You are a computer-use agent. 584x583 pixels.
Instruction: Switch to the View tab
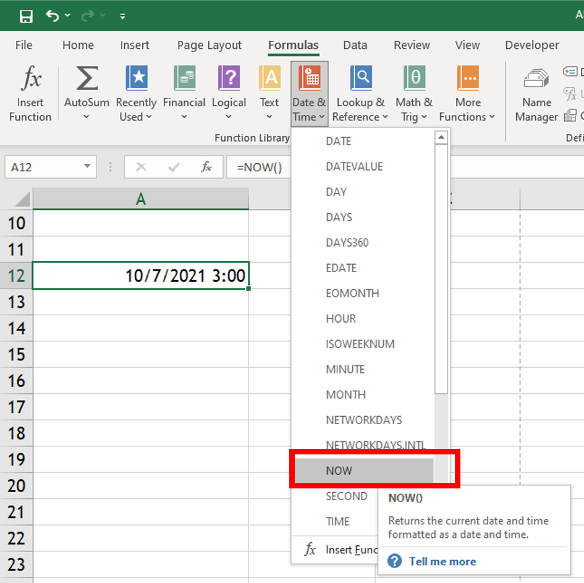[467, 45]
